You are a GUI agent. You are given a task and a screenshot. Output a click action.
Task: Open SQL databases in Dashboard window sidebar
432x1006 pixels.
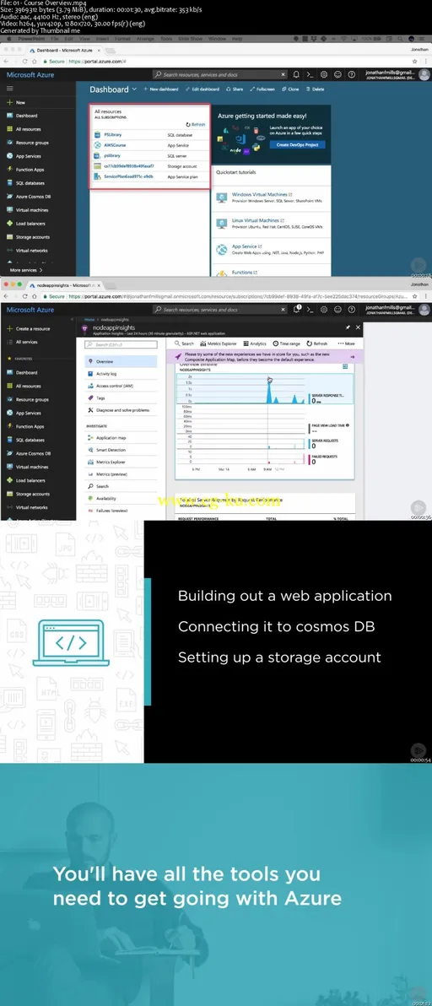tap(25, 183)
